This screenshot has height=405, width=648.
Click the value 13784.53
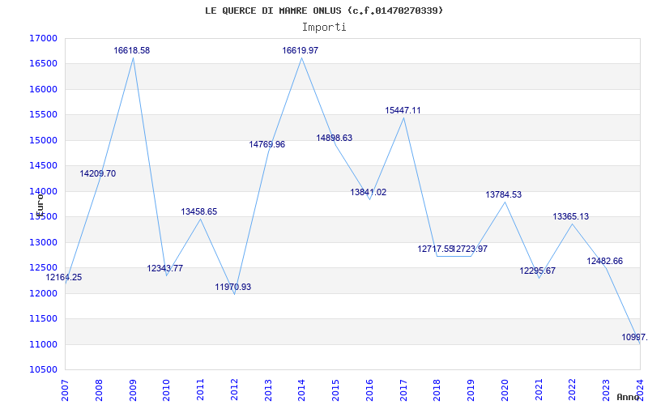coord(503,194)
